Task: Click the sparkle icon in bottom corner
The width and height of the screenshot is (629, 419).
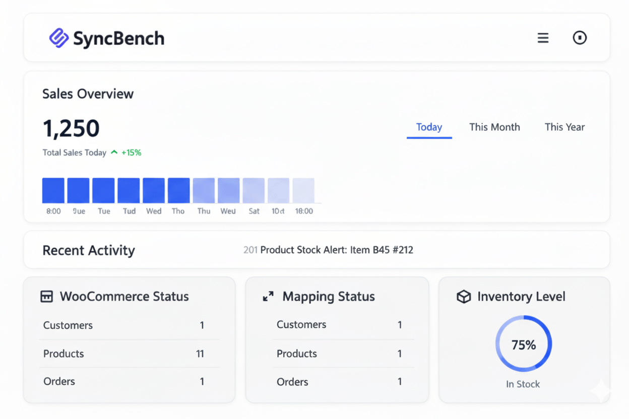Action: (601, 391)
